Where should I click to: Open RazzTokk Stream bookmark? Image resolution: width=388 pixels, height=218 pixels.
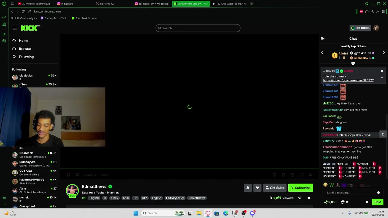(85, 18)
